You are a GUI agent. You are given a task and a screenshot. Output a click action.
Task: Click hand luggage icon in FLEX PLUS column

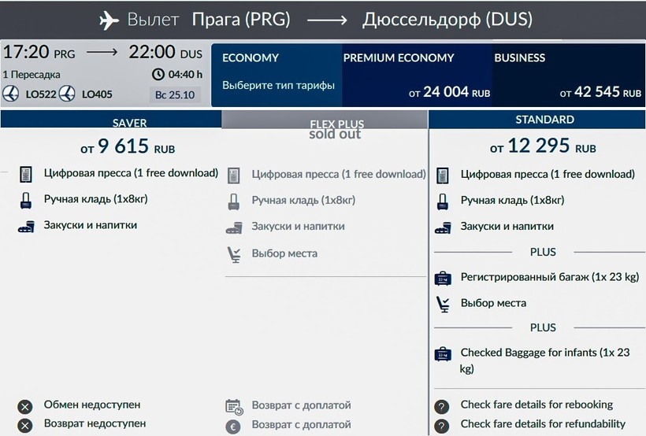point(234,201)
